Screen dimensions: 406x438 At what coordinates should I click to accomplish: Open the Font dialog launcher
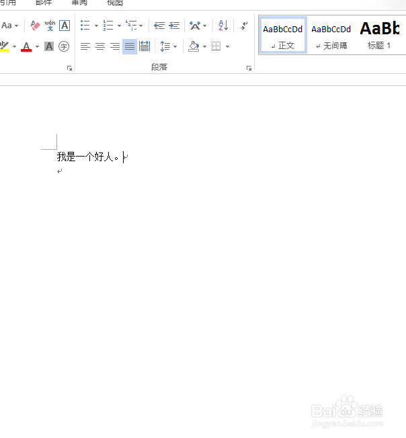[70, 68]
